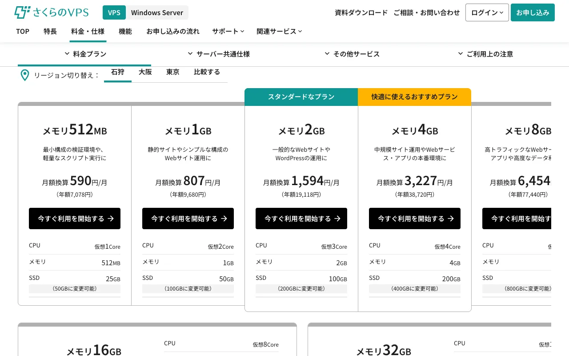This screenshot has height=356, width=569.
Task: Click the Sakura VPS logo
Action: (x=51, y=12)
